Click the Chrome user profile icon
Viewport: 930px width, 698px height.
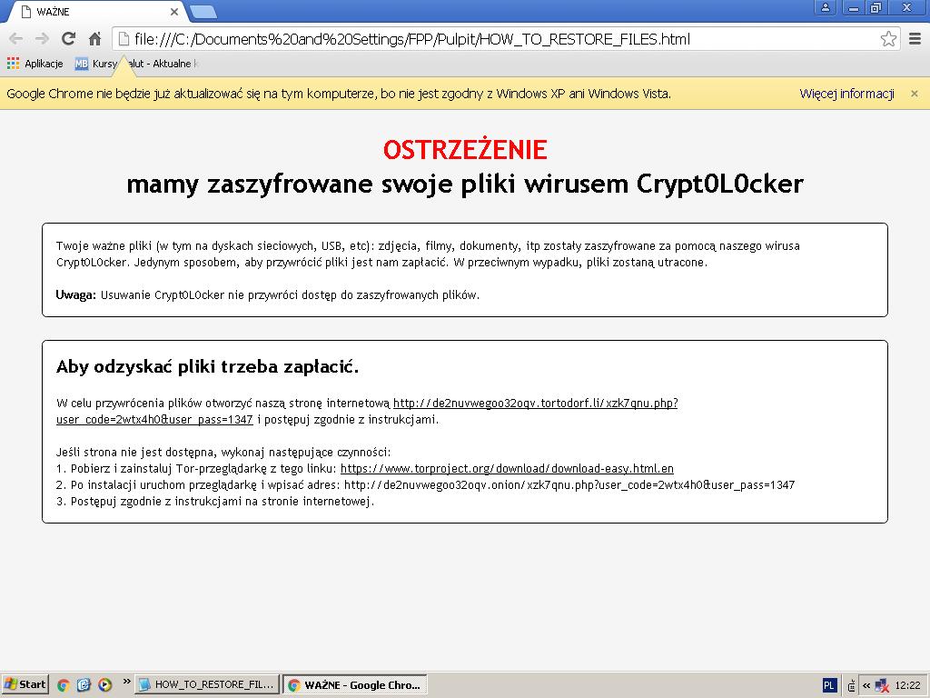coord(825,7)
